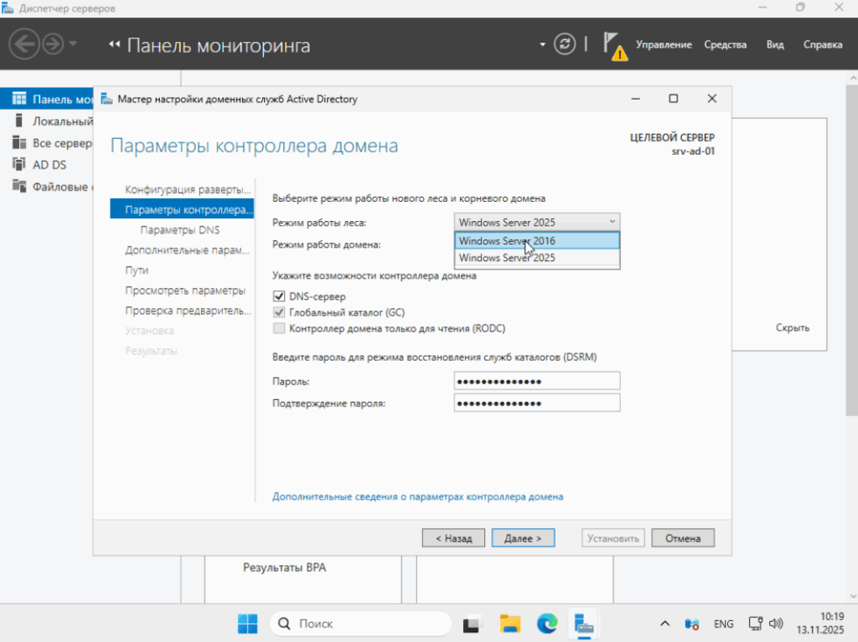Toggle the DNS-сервер checkbox
Viewport: 858px width, 642px height.
click(x=279, y=296)
